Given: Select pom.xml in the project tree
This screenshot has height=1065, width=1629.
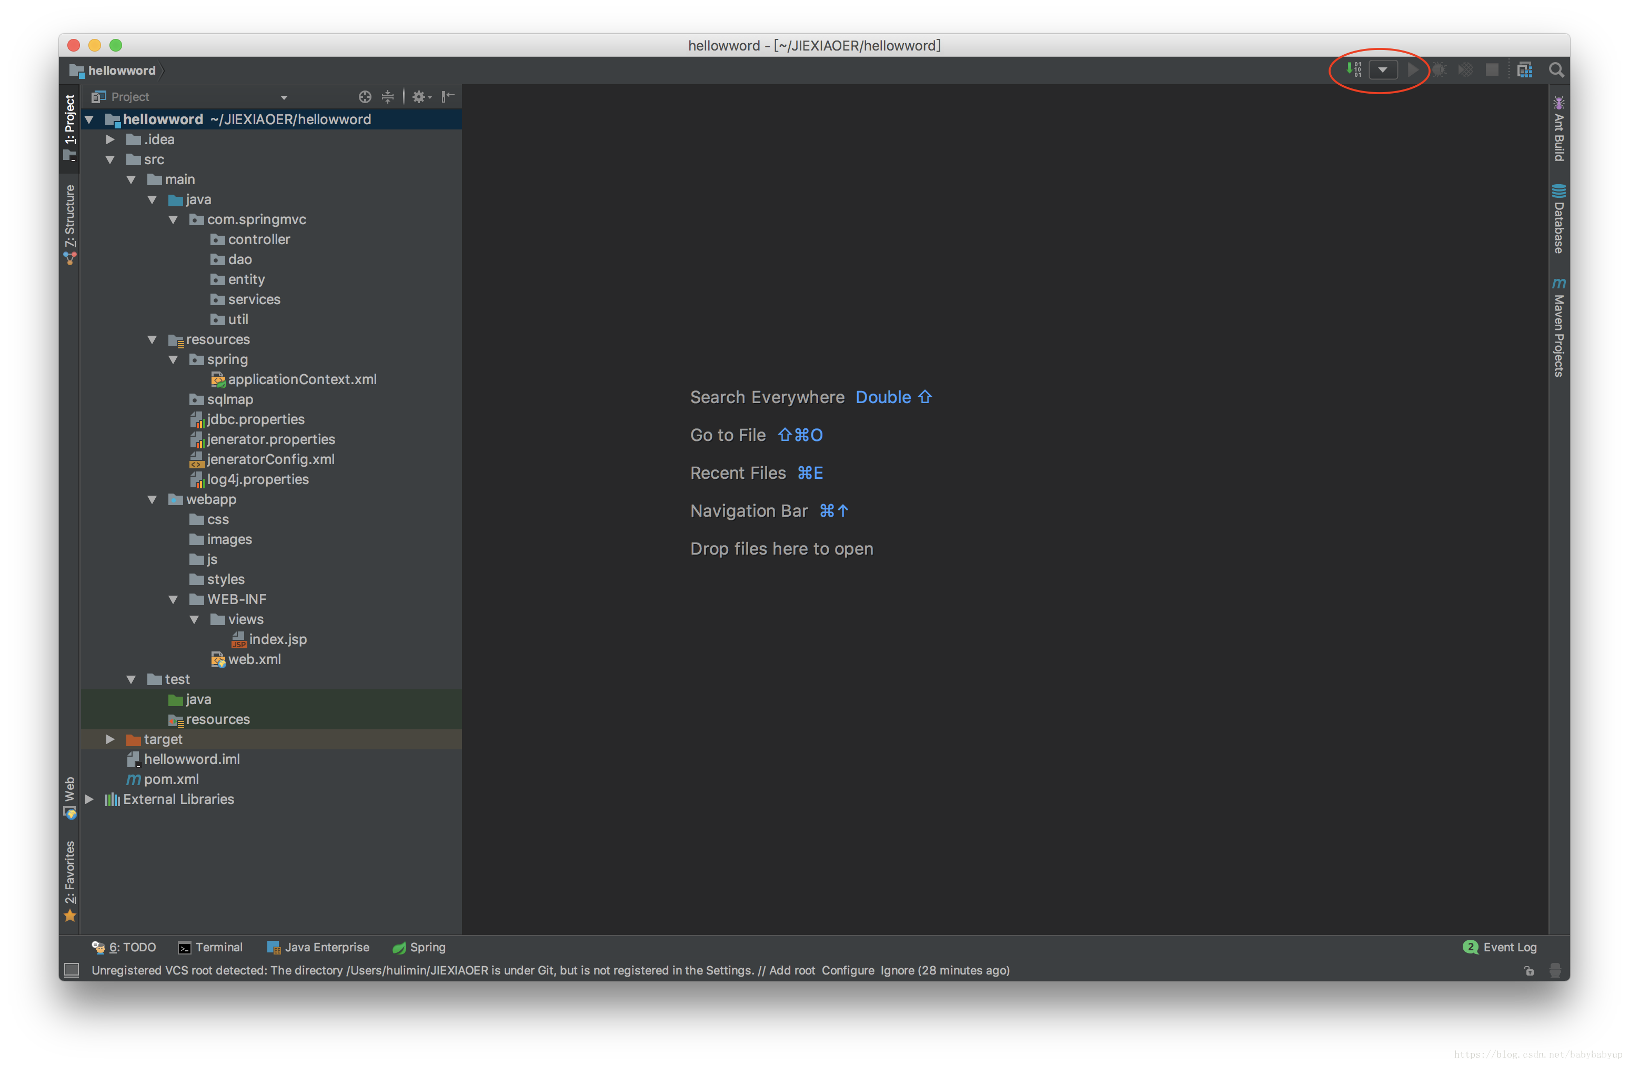Looking at the screenshot, I should [x=171, y=780].
